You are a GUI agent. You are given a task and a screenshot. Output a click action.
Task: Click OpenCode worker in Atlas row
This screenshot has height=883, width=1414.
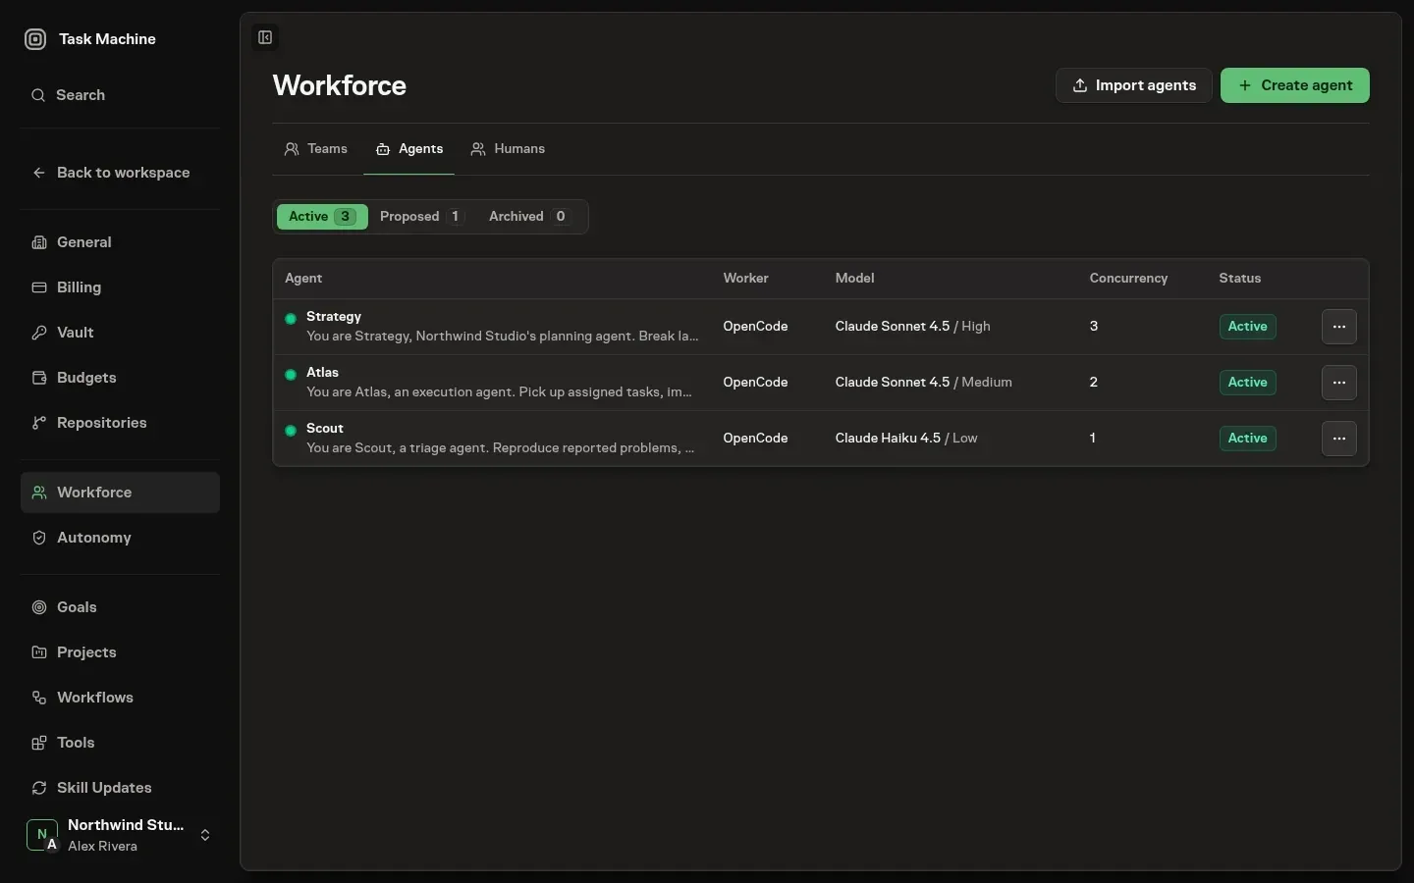[x=756, y=383]
